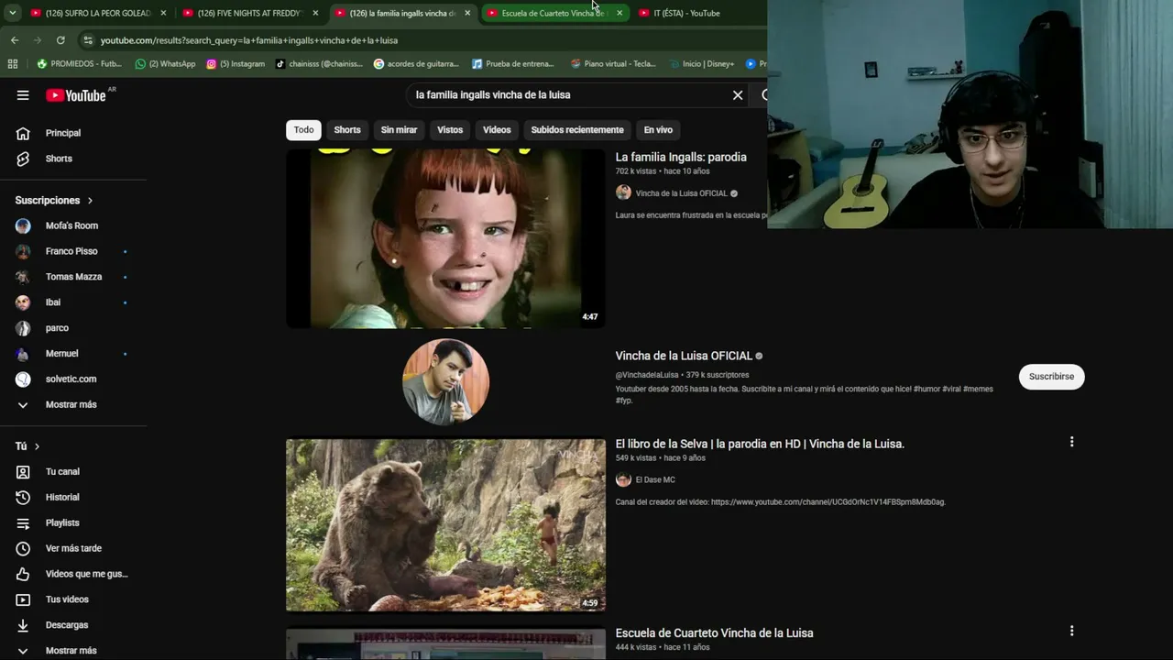Screen dimensions: 1173x660
Task: Open El libro de la Selva parodia title
Action: 760,444
